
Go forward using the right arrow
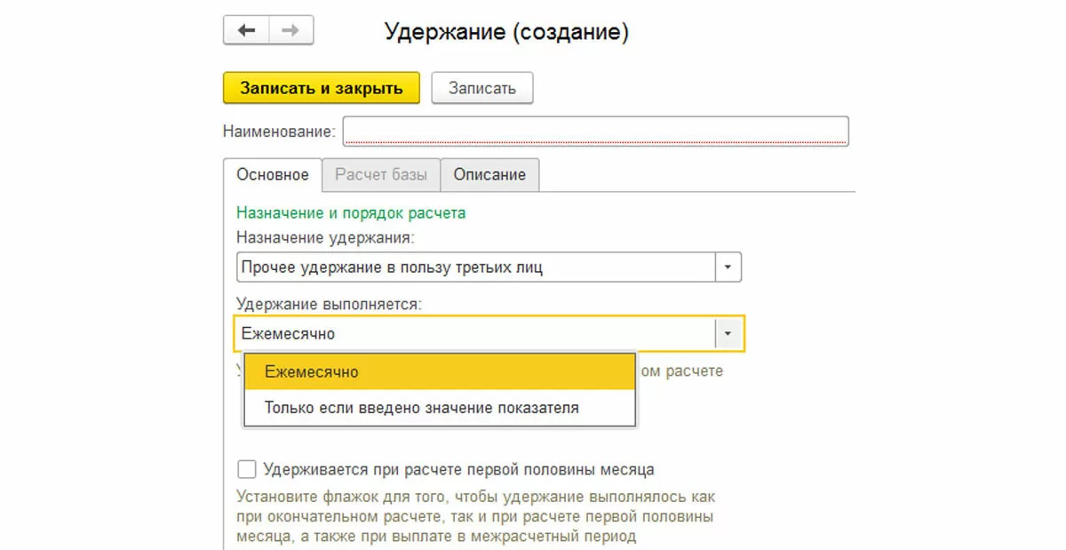pos(290,31)
